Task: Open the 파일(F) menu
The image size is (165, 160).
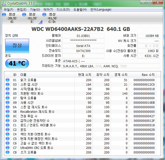Action: (x=8, y=10)
